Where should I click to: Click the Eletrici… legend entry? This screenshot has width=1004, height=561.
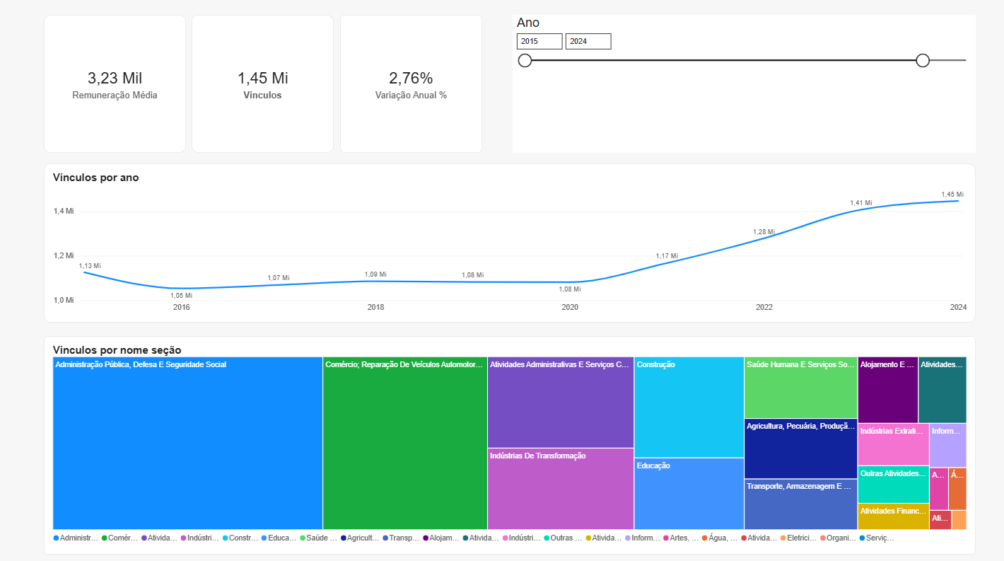pos(800,538)
